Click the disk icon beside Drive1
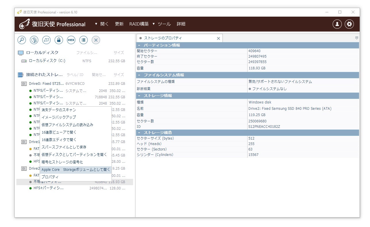370x227 pixels. pos(24,142)
